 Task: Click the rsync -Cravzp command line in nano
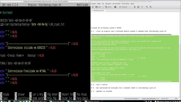pyautogui.click(x=22, y=56)
